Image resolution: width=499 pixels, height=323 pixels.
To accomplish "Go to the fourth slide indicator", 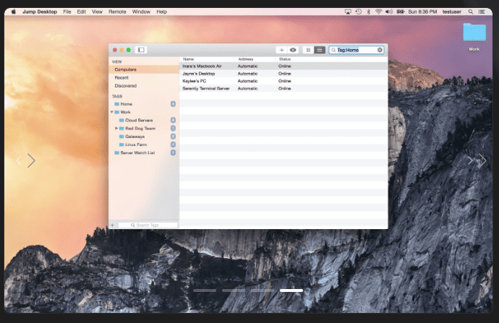I will [x=291, y=290].
